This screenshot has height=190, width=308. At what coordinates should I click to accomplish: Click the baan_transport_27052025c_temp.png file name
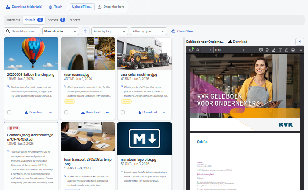click(x=87, y=162)
